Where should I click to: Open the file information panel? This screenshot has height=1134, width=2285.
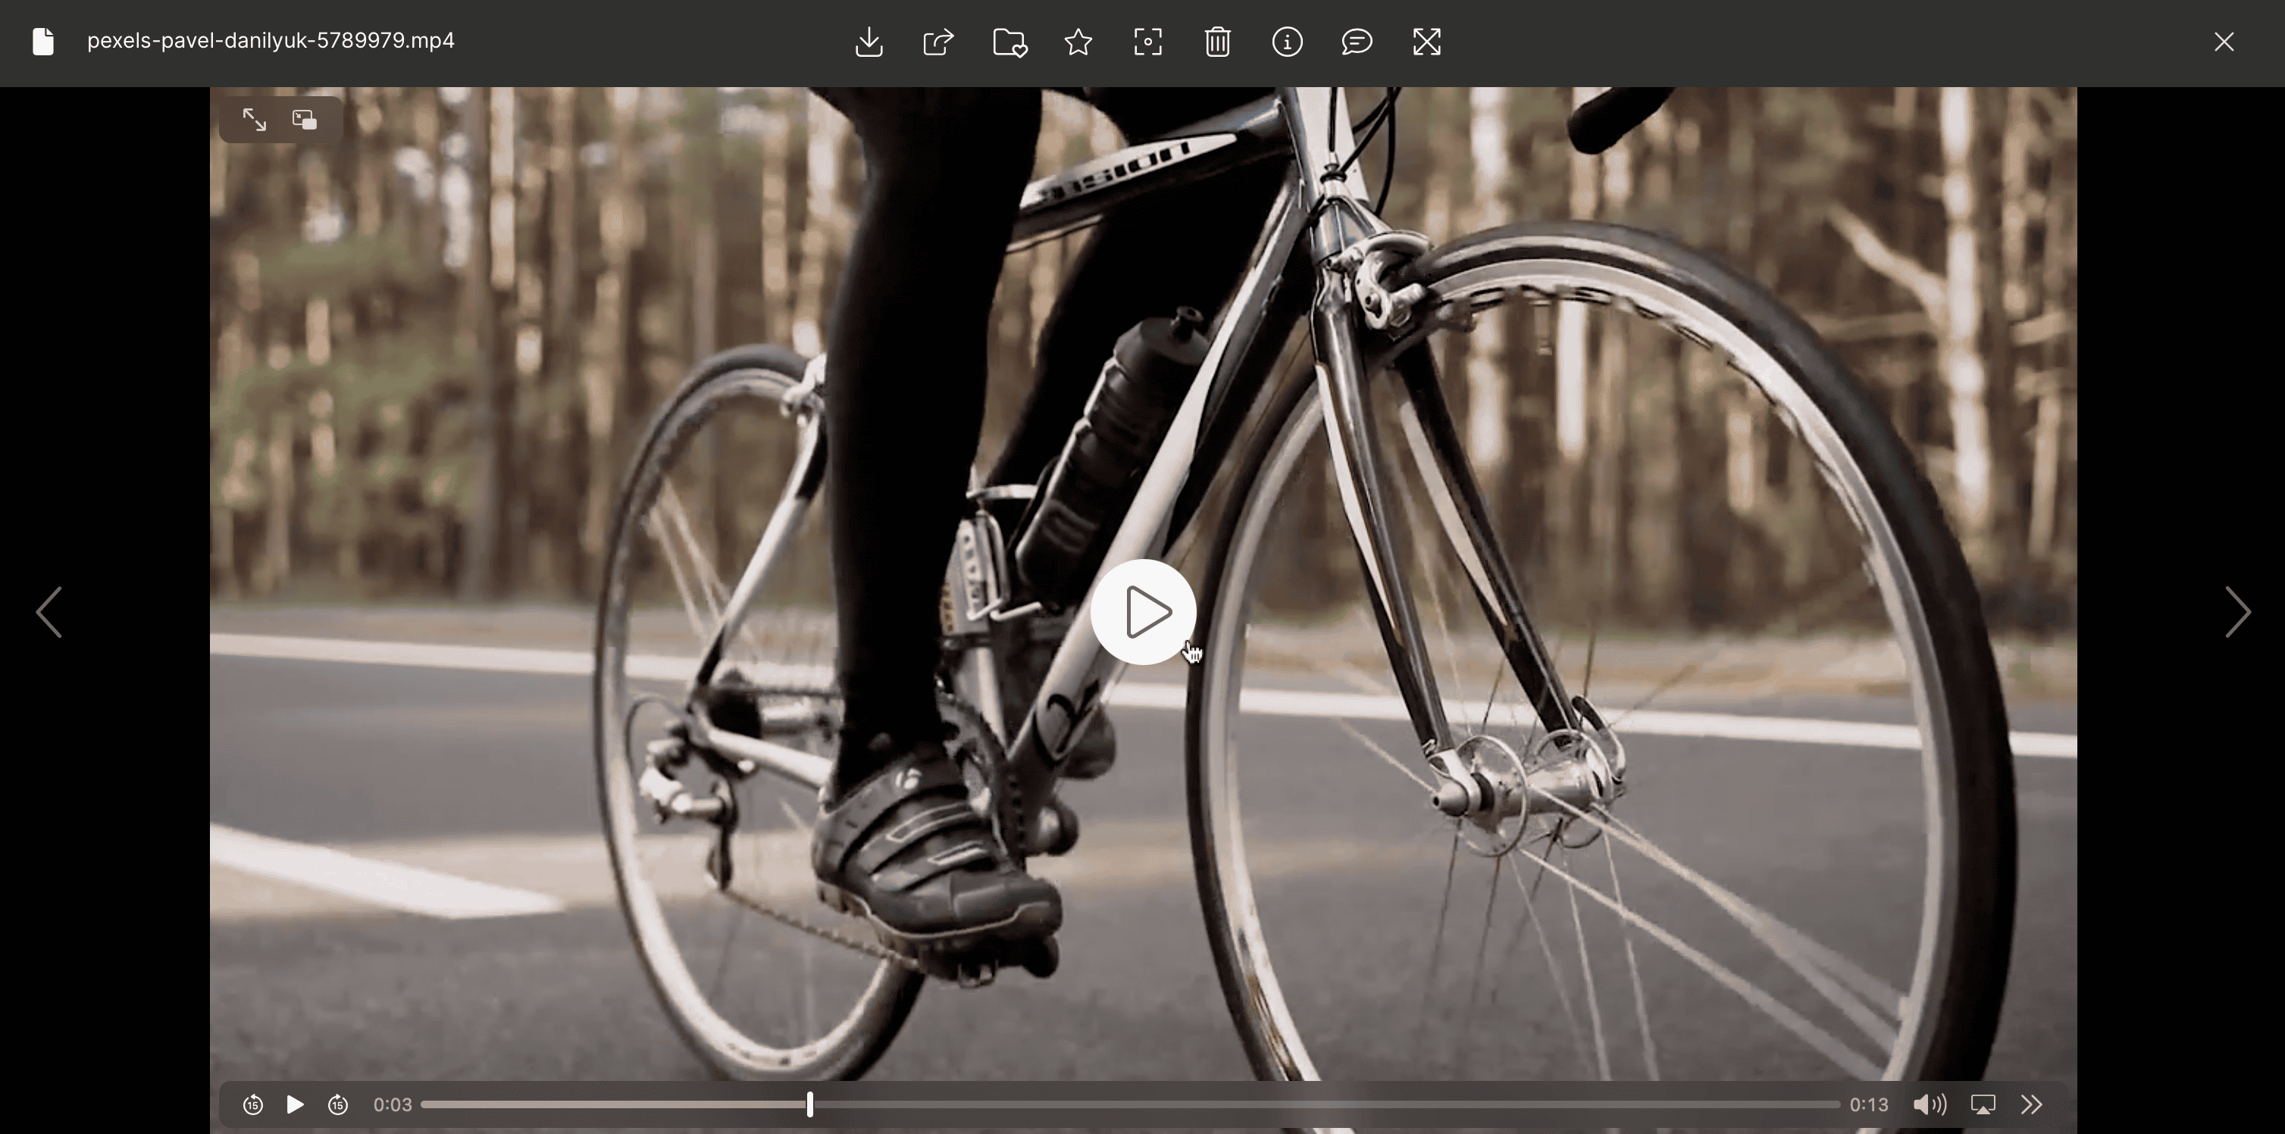pyautogui.click(x=1287, y=42)
